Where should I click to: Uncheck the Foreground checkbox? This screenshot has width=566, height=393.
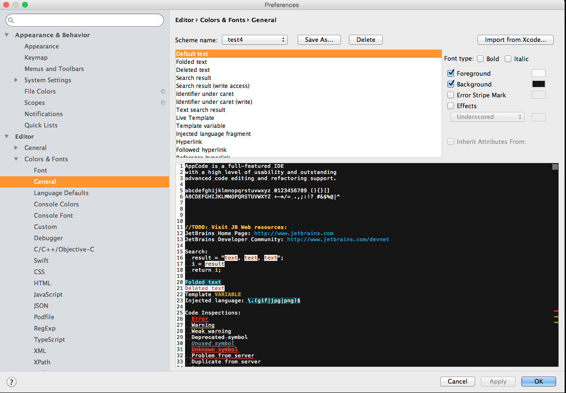coord(451,73)
